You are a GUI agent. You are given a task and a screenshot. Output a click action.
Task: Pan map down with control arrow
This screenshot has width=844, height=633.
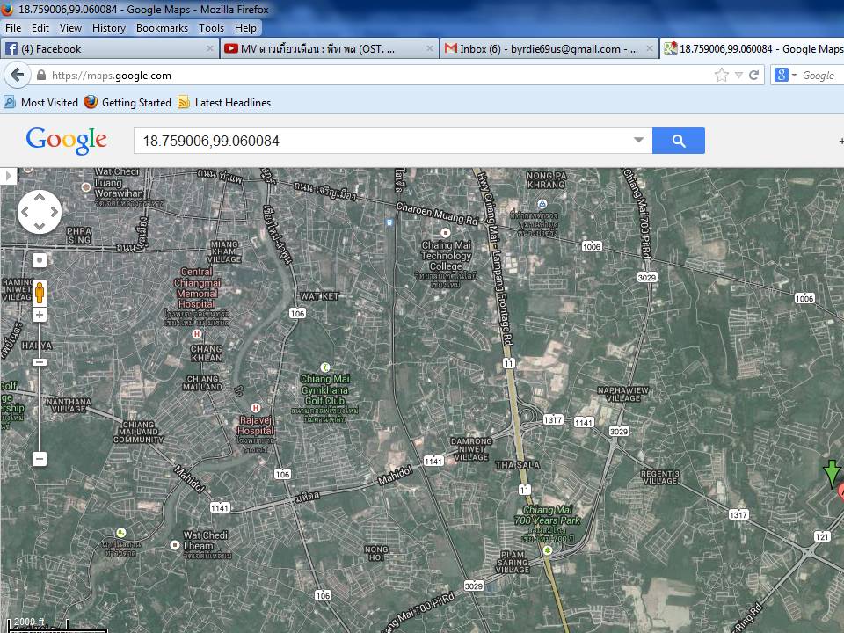click(40, 226)
